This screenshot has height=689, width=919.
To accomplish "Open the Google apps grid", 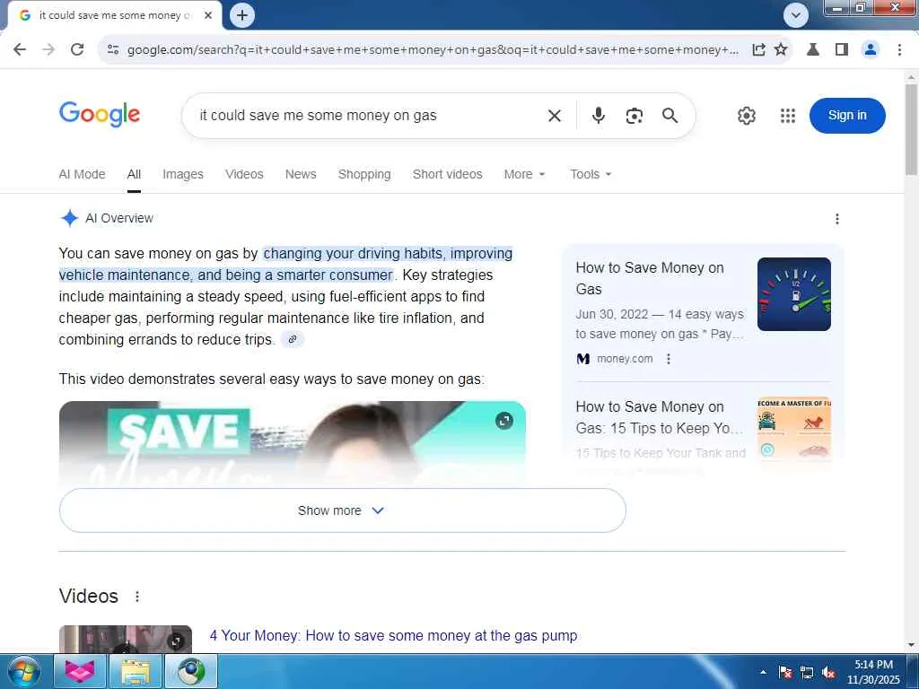I will point(788,116).
